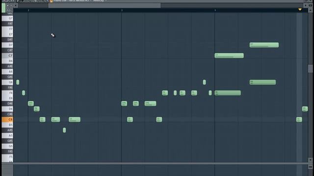
Task: Click the G5 piano key
Action: tap(7, 146)
